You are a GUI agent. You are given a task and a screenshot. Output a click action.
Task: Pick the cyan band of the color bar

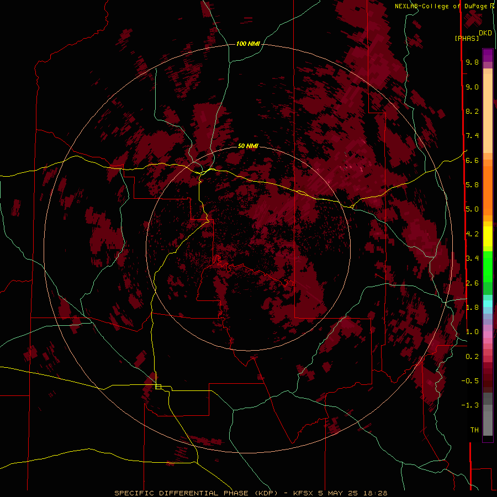pyautogui.click(x=488, y=304)
